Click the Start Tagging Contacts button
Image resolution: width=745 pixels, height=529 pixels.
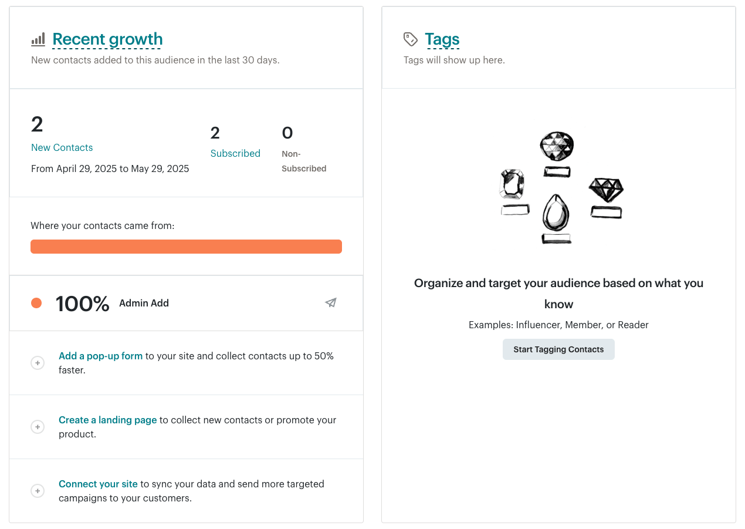click(558, 349)
